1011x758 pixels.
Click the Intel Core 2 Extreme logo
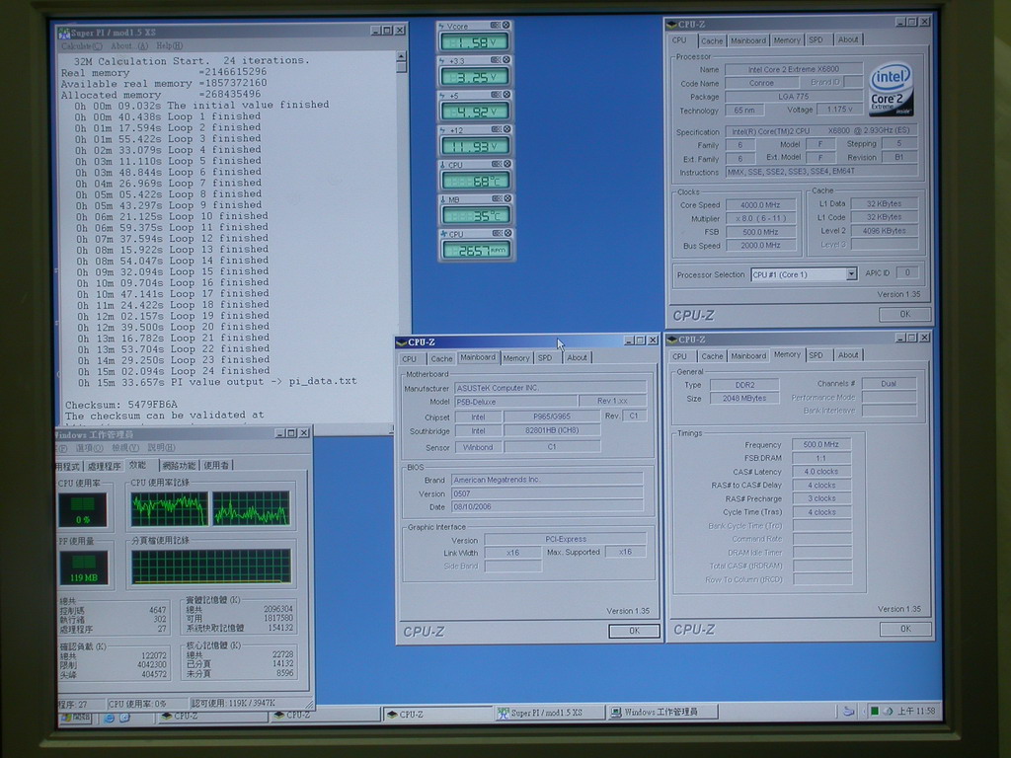[x=892, y=89]
